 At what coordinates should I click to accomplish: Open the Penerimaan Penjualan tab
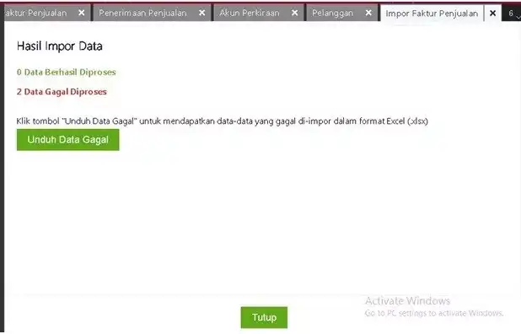(142, 13)
